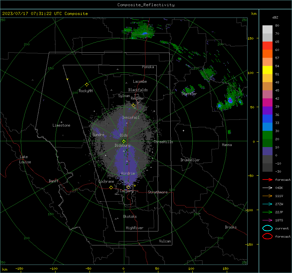This screenshot has width=292, height=273.
Task: Click the white plus marker west of Hanna
Action: pyautogui.click(x=183, y=130)
